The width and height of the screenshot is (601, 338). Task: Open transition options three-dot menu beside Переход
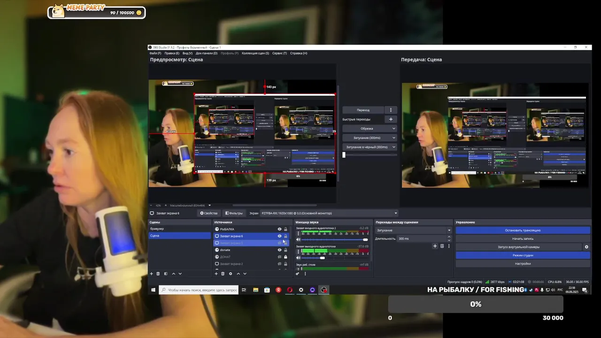(x=391, y=110)
